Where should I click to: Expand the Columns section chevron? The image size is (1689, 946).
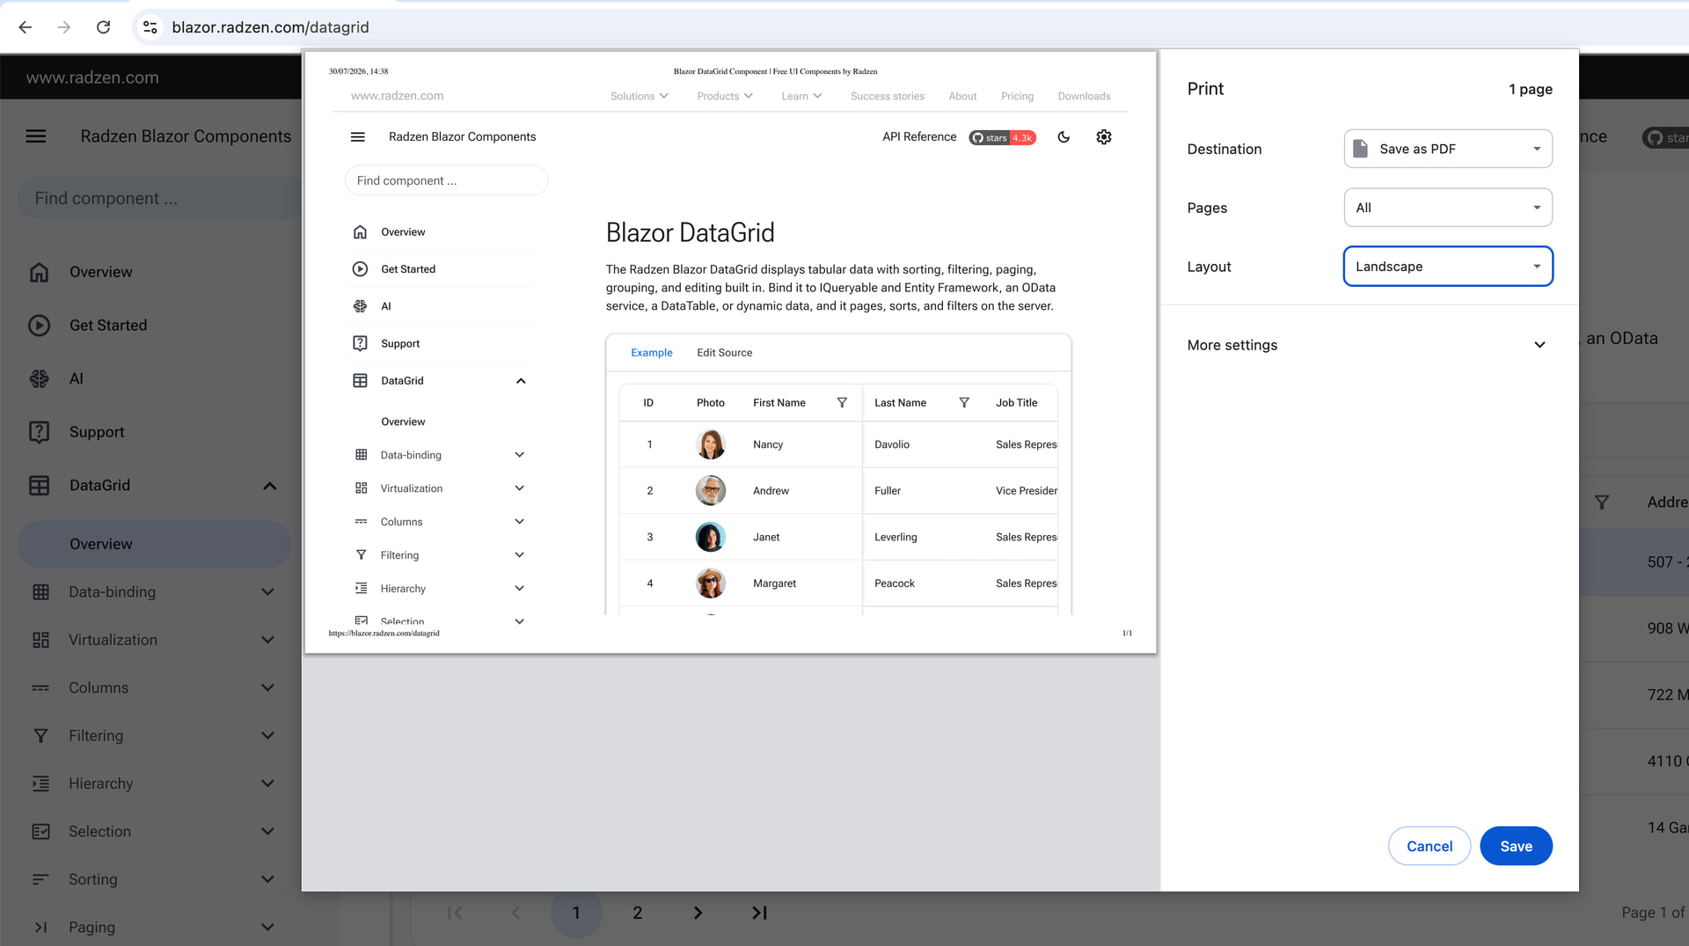267,688
